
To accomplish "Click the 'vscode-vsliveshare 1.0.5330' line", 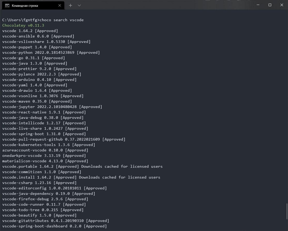I will tap(46, 42).
